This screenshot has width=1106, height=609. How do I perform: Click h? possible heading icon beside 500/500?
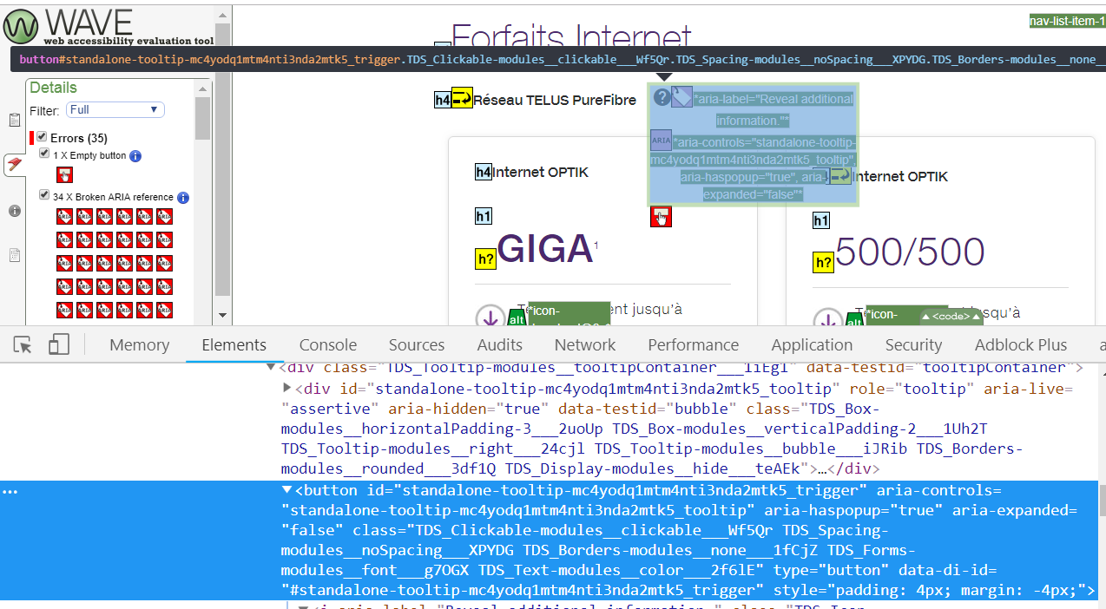coord(823,262)
